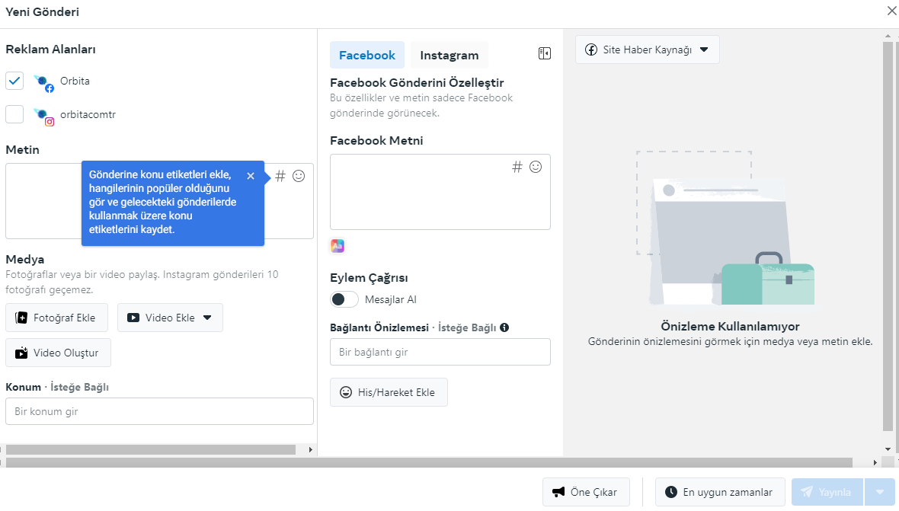Viewport: 899px width, 511px height.
Task: Click the Bir bağlantı gir field
Action: tap(440, 352)
